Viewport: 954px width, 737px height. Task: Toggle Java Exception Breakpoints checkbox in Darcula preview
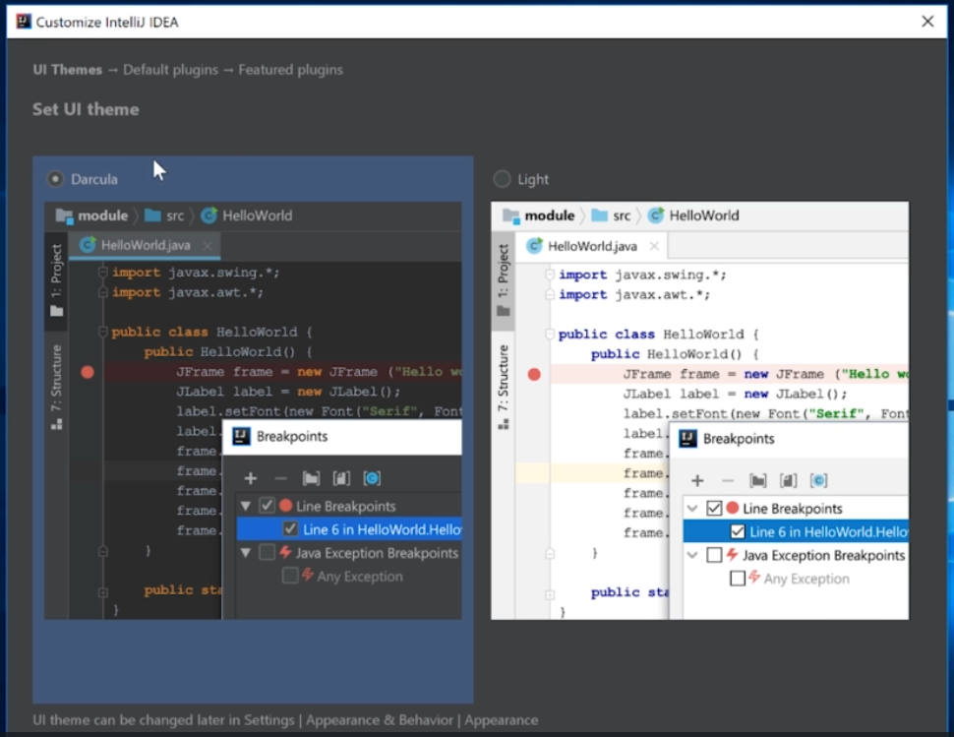(268, 552)
